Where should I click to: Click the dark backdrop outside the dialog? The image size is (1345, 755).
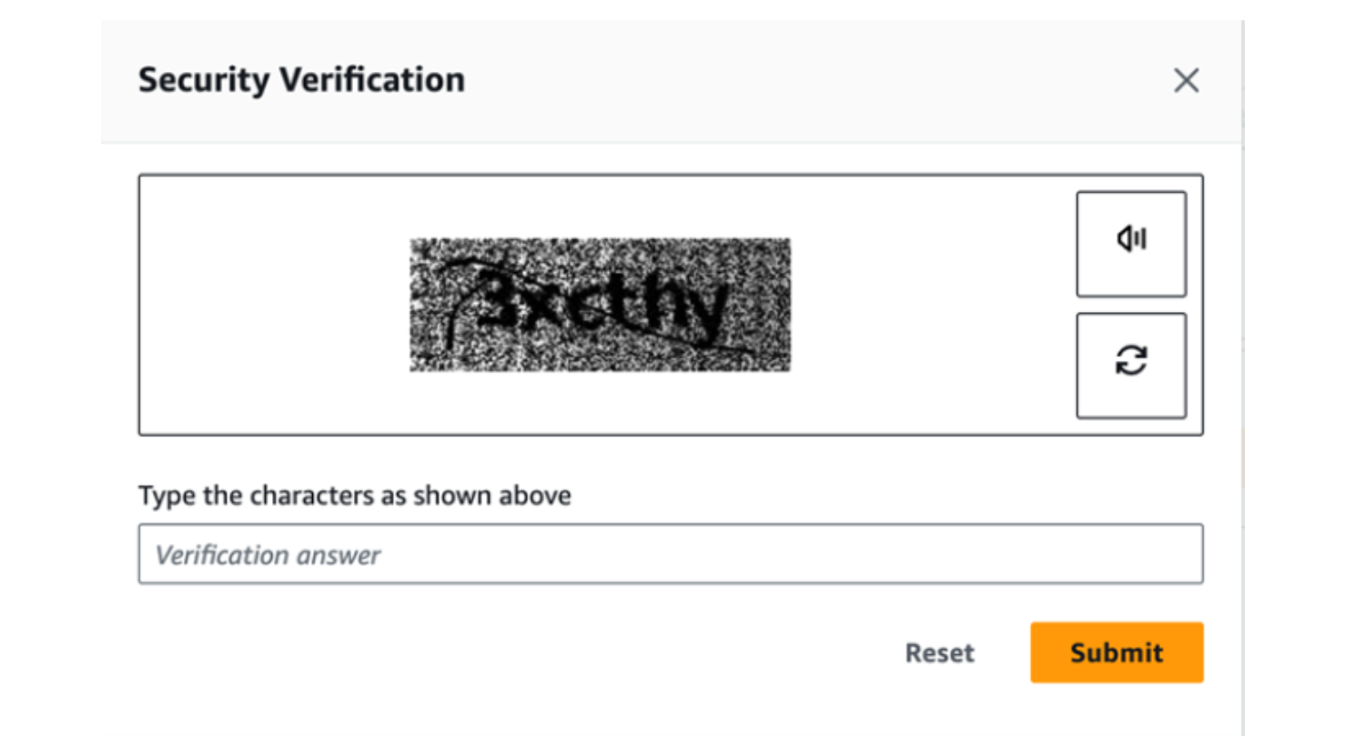point(49,364)
